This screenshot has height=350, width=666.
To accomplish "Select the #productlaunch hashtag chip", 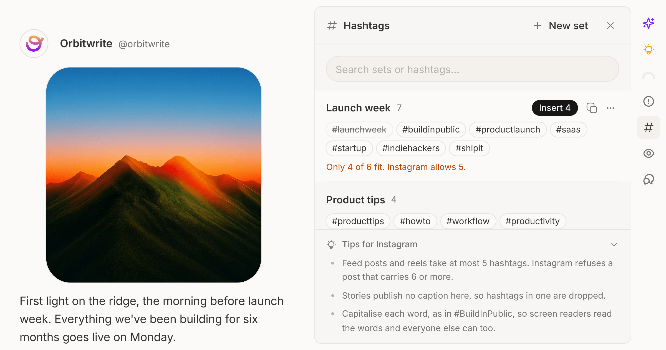I will 508,129.
